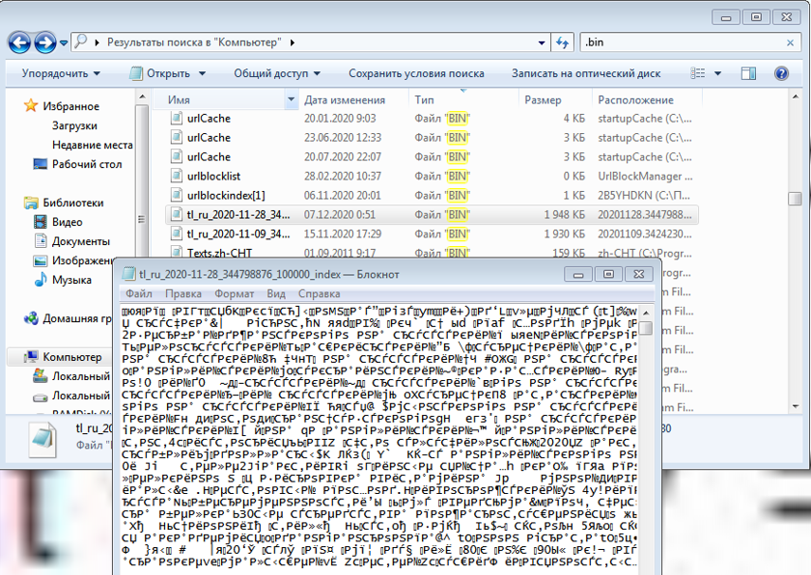Click Записать на оптический диск

pyautogui.click(x=585, y=73)
